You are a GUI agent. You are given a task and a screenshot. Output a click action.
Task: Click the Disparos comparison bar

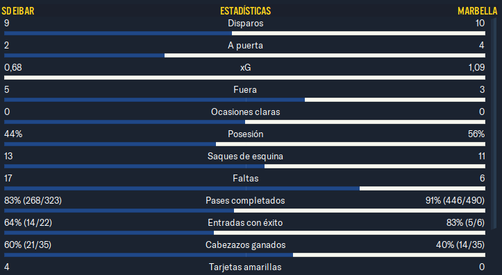pyautogui.click(x=244, y=33)
